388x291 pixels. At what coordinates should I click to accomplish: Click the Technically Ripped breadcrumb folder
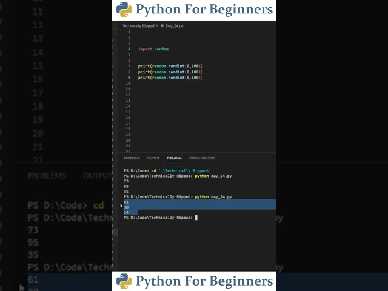point(138,26)
